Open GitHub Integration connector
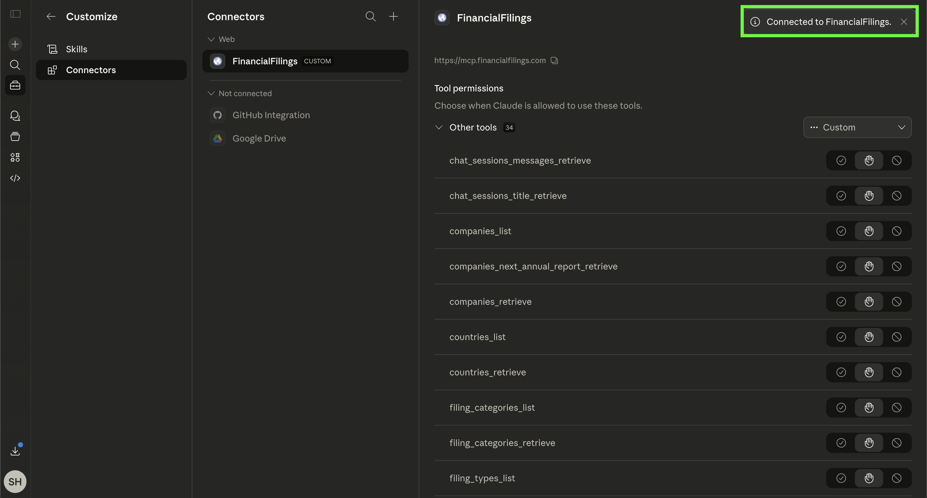 (x=305, y=115)
